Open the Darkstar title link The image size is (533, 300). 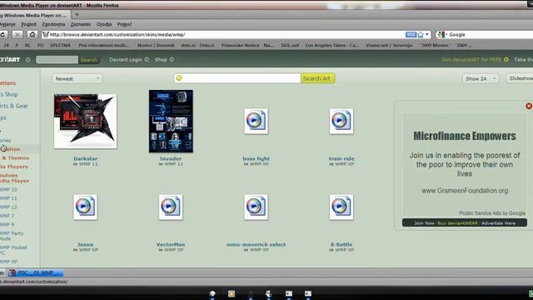tap(85, 158)
